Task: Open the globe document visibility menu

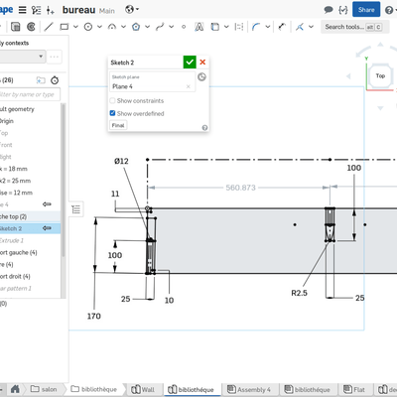Action: [132, 9]
